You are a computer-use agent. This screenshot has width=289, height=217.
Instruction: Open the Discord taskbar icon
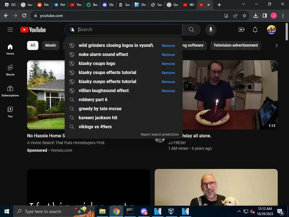pos(144,211)
